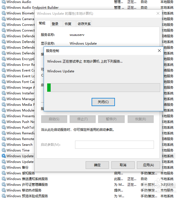Image resolution: width=187 pixels, height=198 pixels.
Task: Click gear icon of Windows PushTo service
Action: tap(4, 127)
